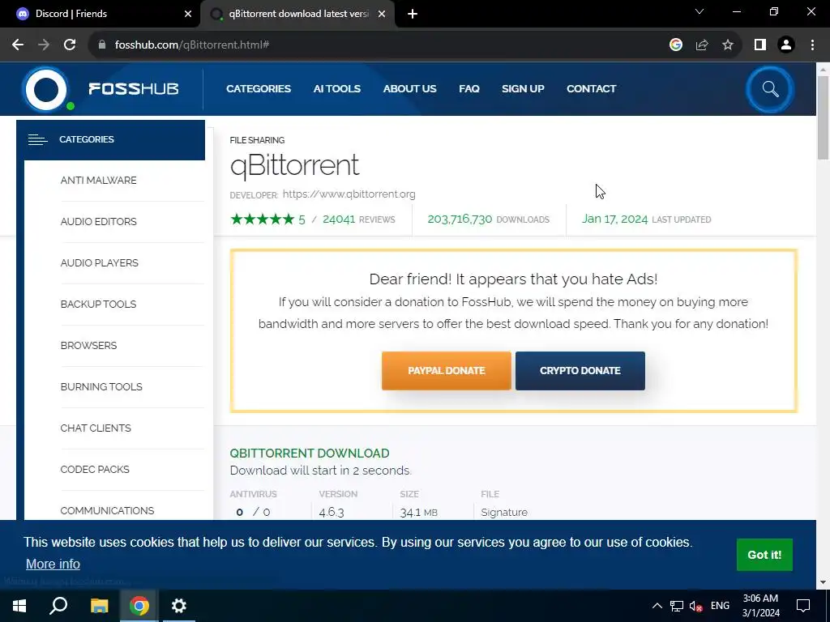Open the Signature file link
The width and height of the screenshot is (830, 622).
(504, 513)
